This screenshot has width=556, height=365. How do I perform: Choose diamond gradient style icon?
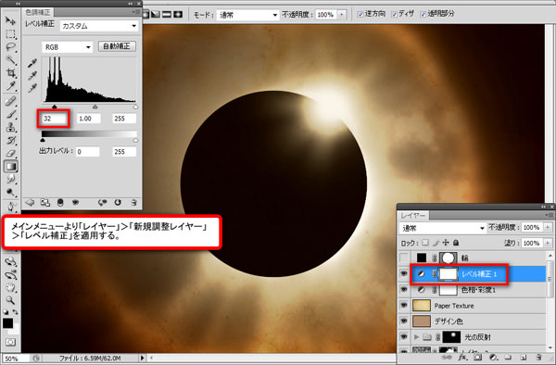(x=178, y=14)
